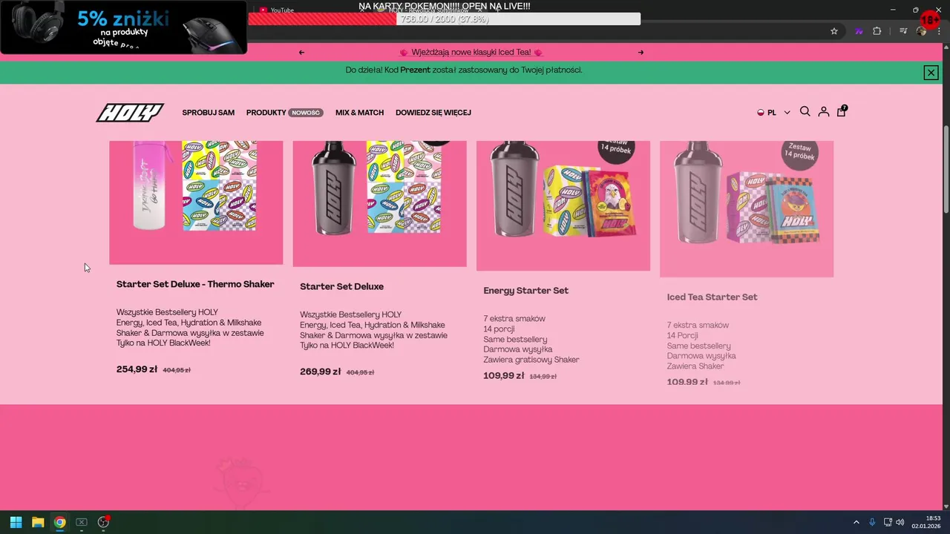Open the volume tray icon

(900, 522)
